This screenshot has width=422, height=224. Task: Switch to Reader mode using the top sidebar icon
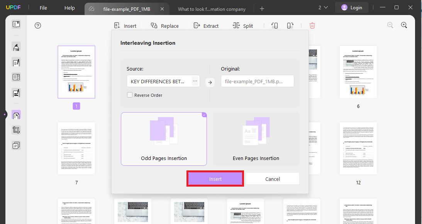point(16,24)
